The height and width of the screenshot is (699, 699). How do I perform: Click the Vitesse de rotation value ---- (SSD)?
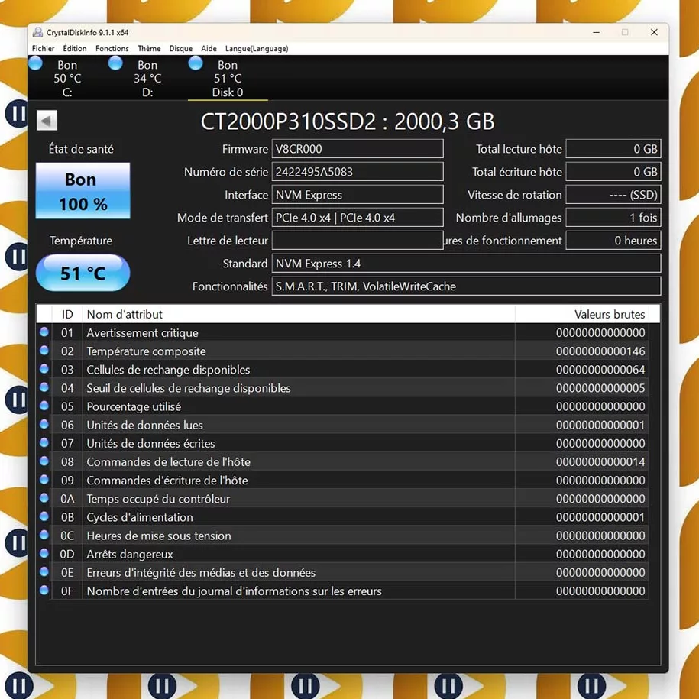613,195
